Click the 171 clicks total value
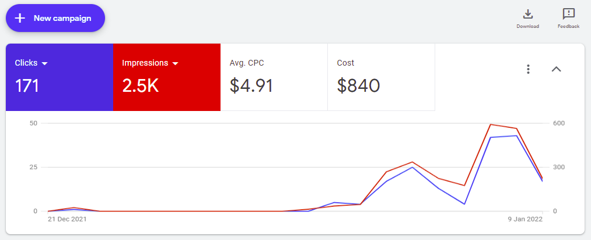The image size is (591, 240). click(27, 85)
